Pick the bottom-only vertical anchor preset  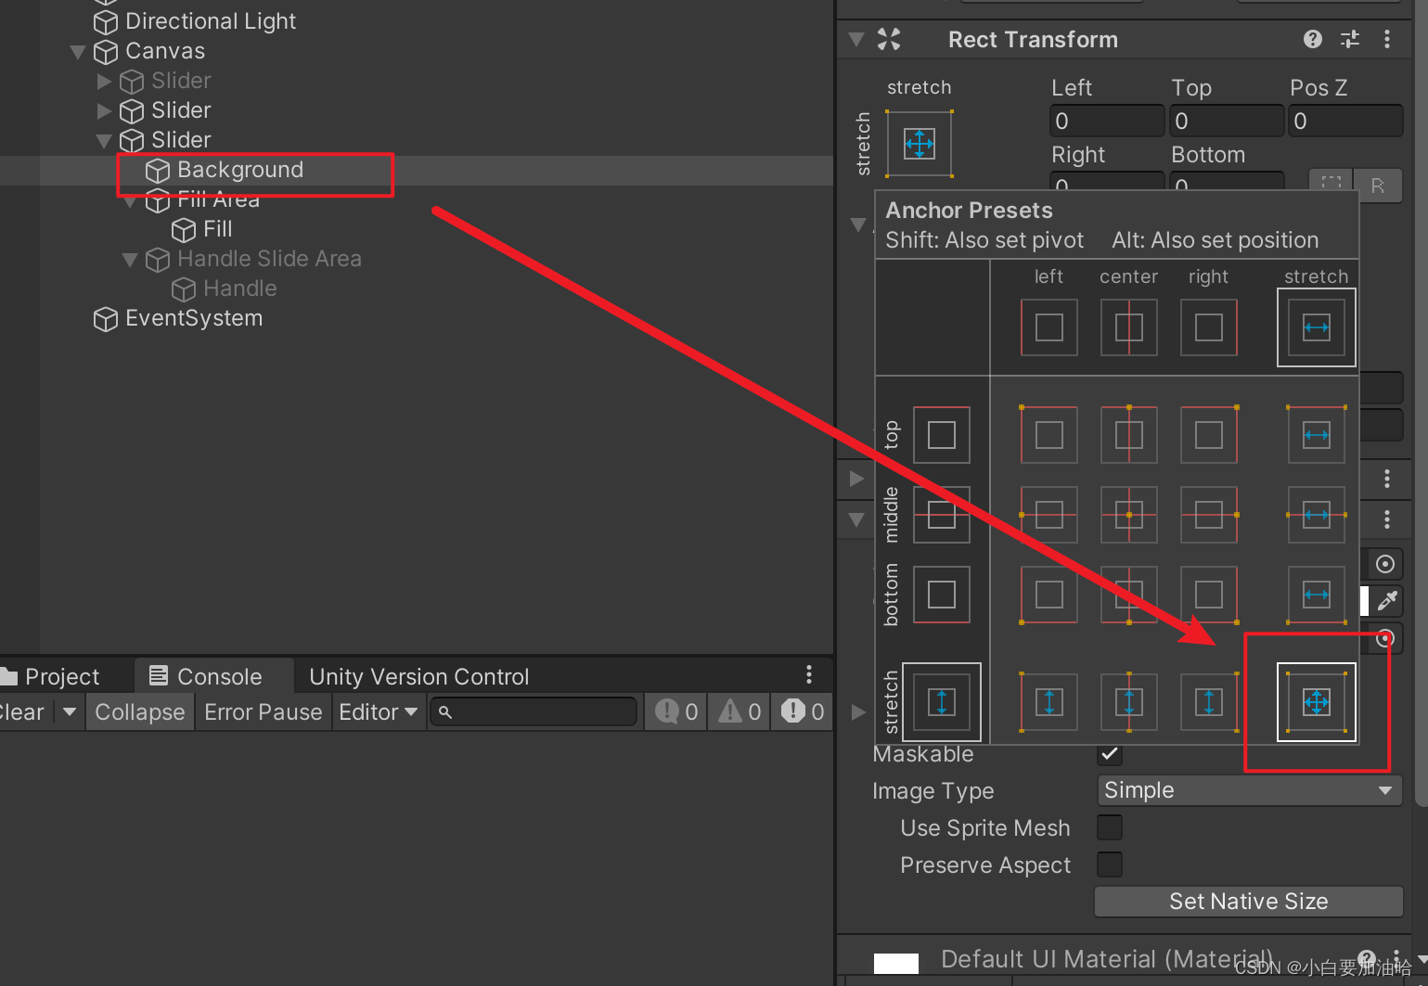[942, 595]
